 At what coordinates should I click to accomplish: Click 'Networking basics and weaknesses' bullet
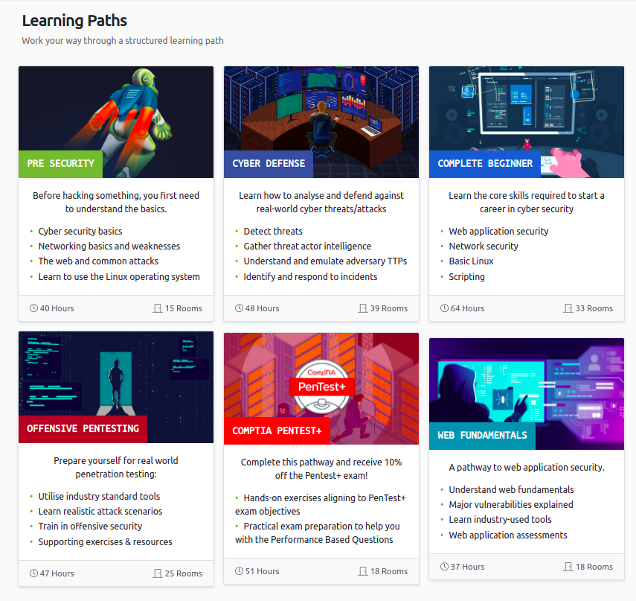tap(109, 246)
